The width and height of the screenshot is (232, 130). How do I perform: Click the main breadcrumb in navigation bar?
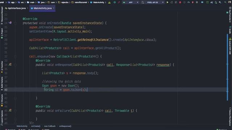31,3
